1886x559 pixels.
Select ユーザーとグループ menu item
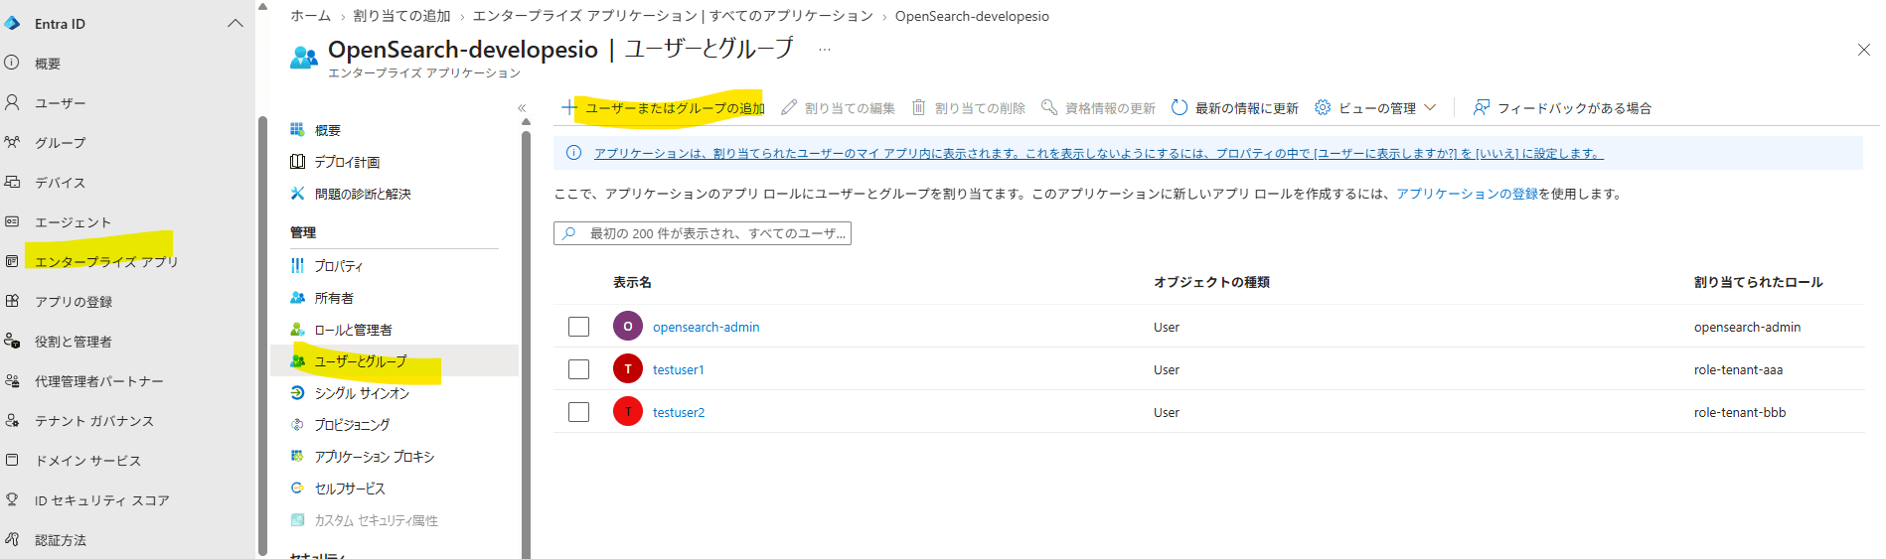click(x=394, y=361)
